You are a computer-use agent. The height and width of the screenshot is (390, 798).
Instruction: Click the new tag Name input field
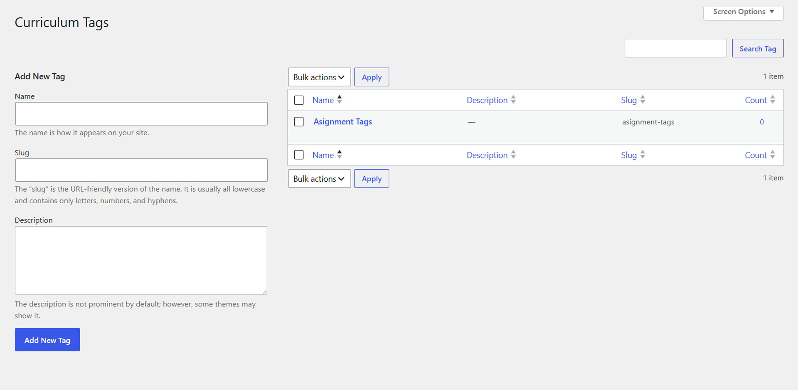[x=141, y=114]
